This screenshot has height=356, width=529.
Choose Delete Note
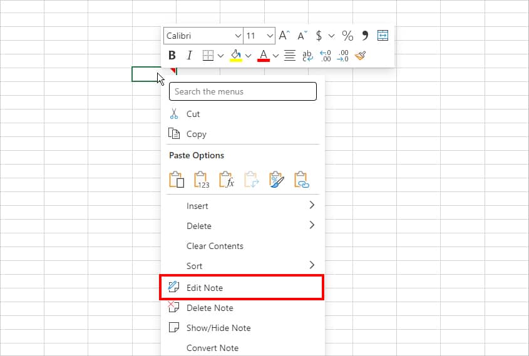(x=243, y=308)
